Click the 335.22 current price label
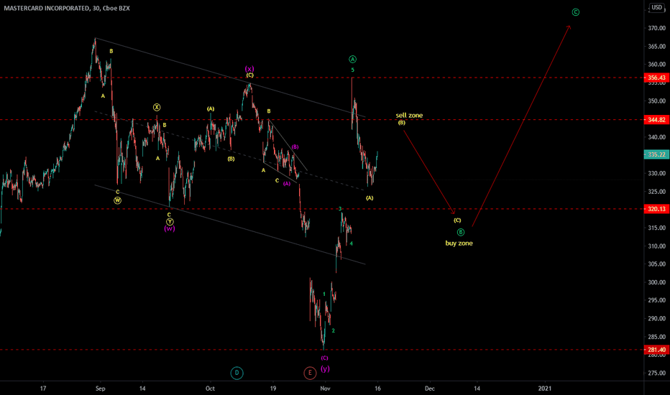The width and height of the screenshot is (670, 395). point(657,154)
